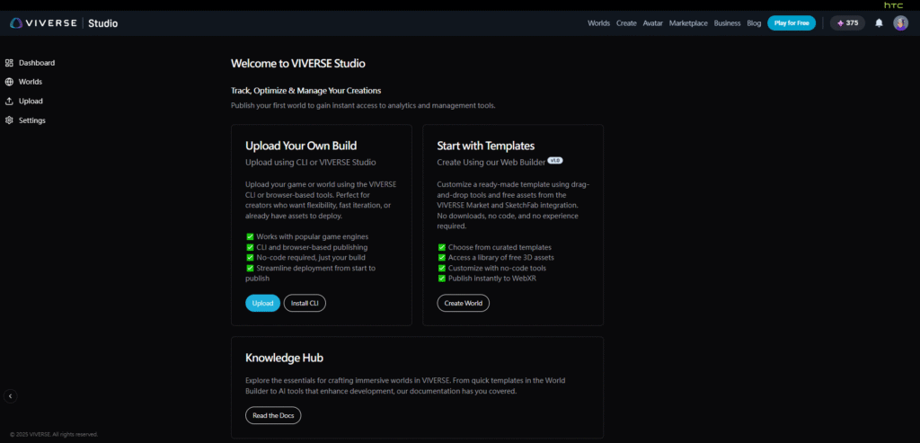Click 'No-code required, just your build' text
920x443 pixels.
coord(311,258)
